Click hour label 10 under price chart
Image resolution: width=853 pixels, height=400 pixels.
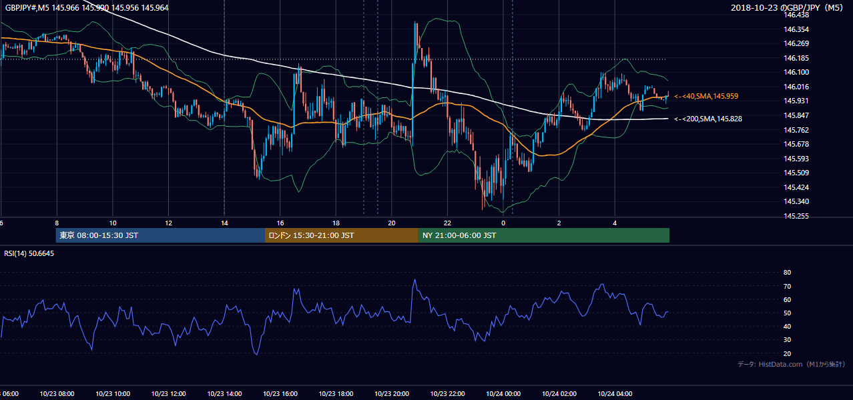(113, 223)
